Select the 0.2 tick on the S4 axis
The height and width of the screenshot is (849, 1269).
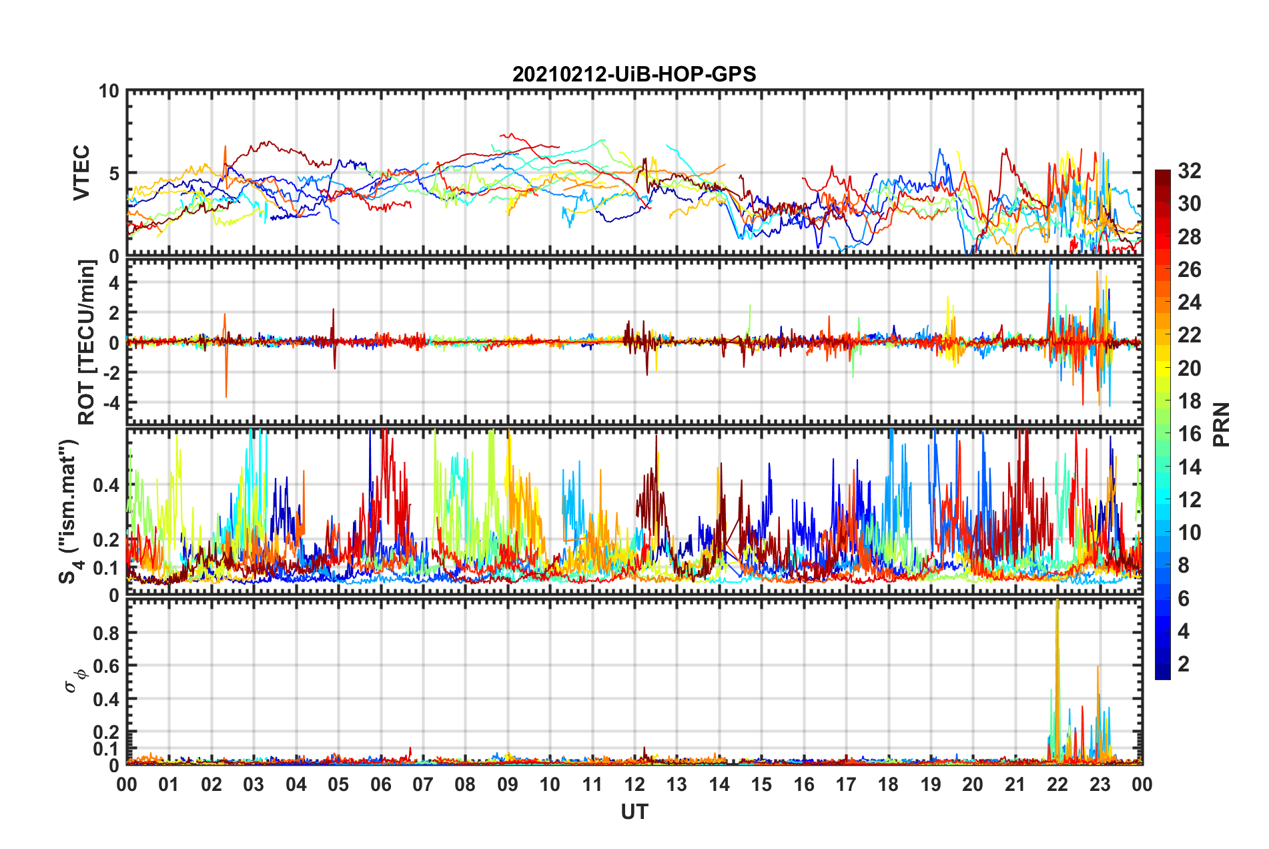click(106, 540)
